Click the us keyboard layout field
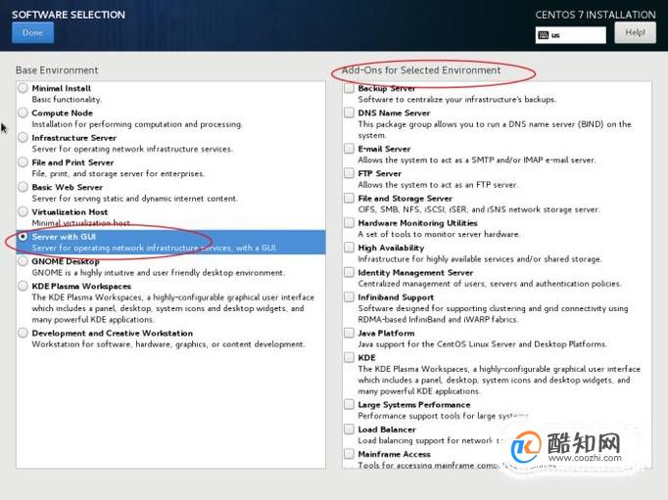Screen dimensions: 668x500 (570, 35)
